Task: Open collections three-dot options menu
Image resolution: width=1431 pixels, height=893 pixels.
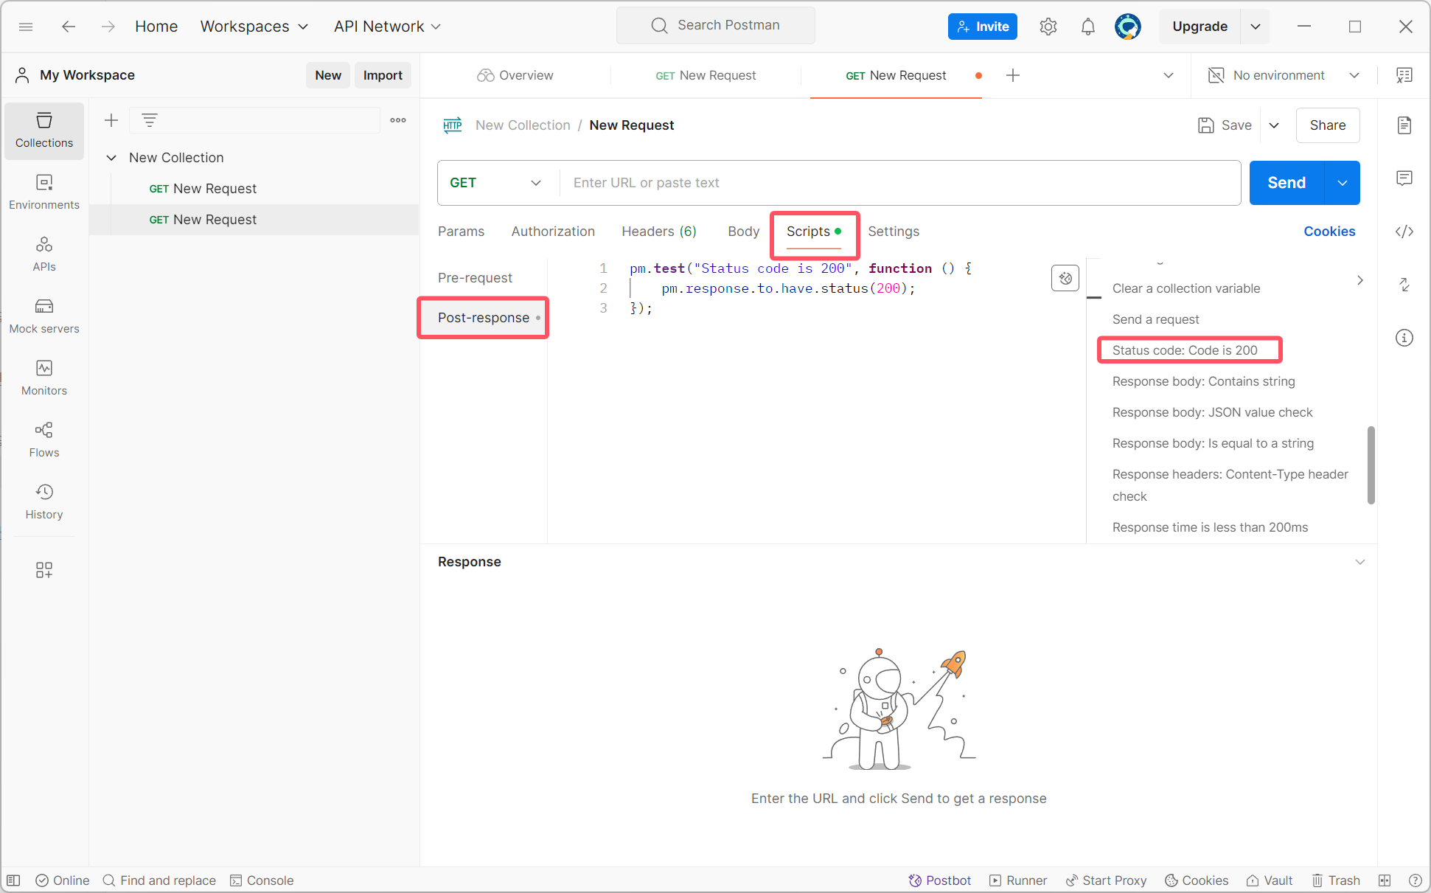Action: [x=398, y=120]
